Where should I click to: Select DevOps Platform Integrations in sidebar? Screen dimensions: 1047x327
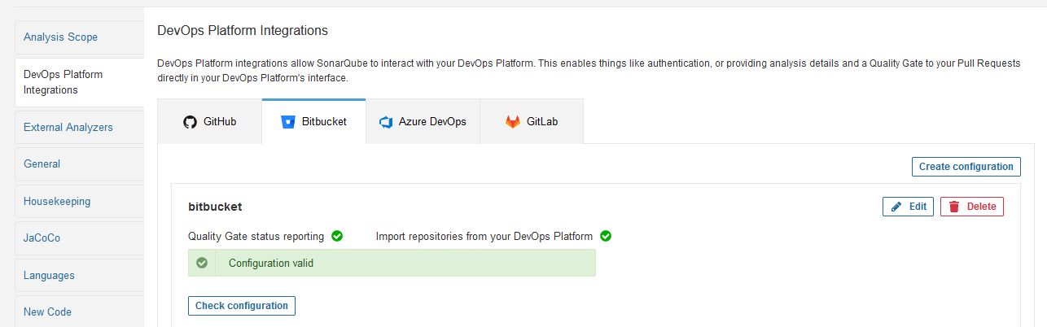79,82
